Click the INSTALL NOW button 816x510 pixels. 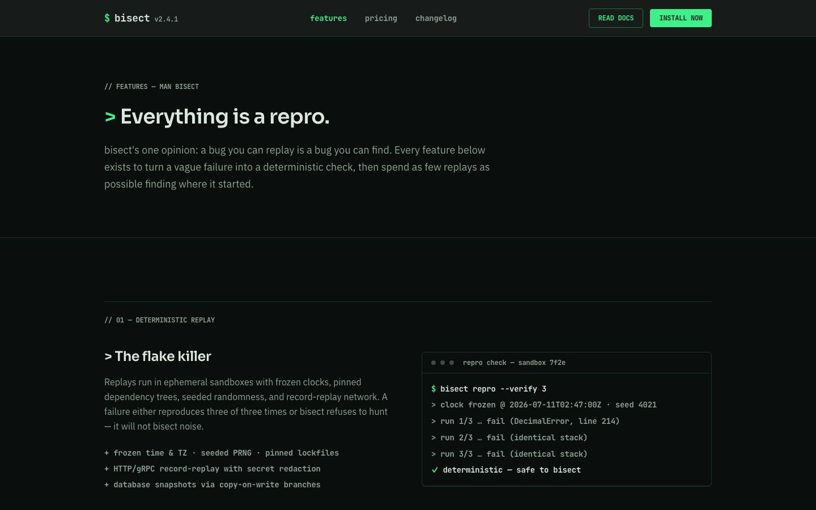tap(681, 18)
